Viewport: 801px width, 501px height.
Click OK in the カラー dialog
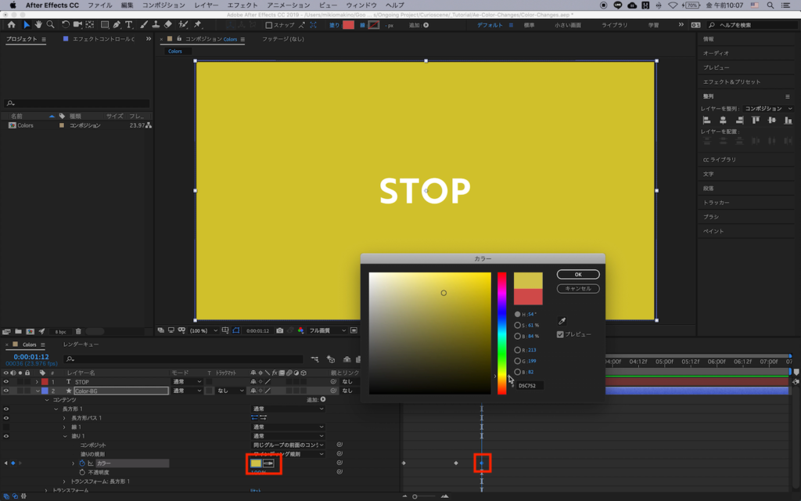tap(578, 275)
